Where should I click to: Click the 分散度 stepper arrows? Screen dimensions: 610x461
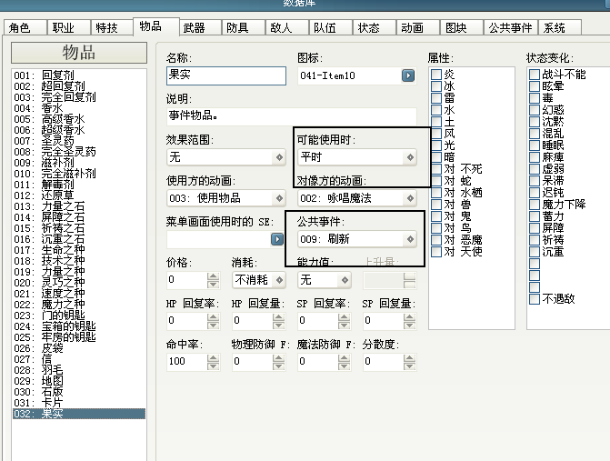click(x=409, y=361)
